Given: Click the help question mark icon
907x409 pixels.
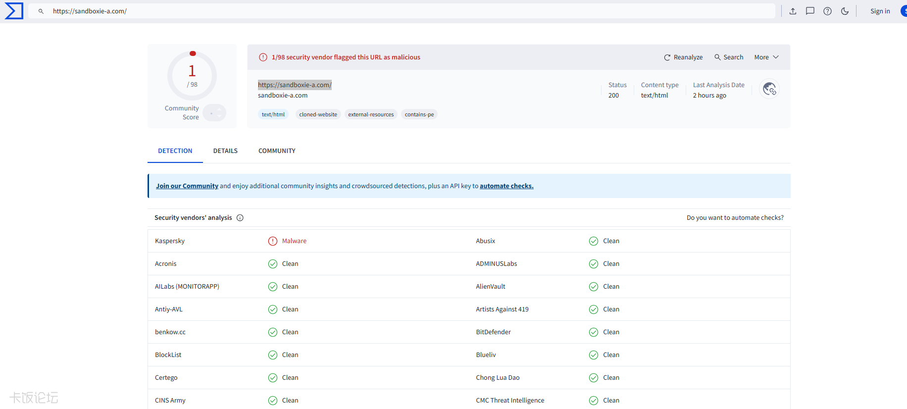Looking at the screenshot, I should tap(827, 11).
